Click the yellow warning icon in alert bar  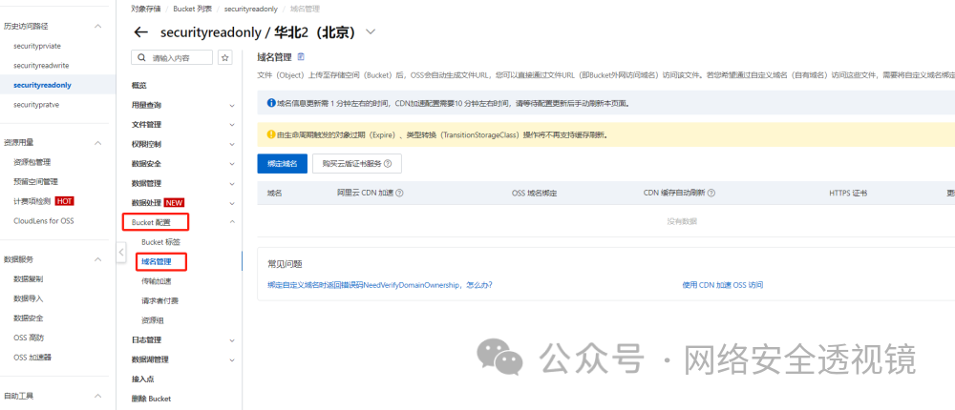(x=271, y=134)
